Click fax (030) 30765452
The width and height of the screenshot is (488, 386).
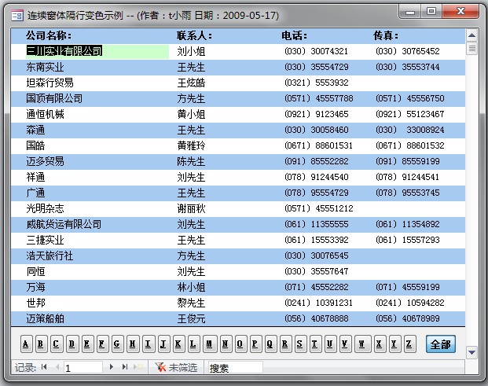pyautogui.click(x=408, y=51)
